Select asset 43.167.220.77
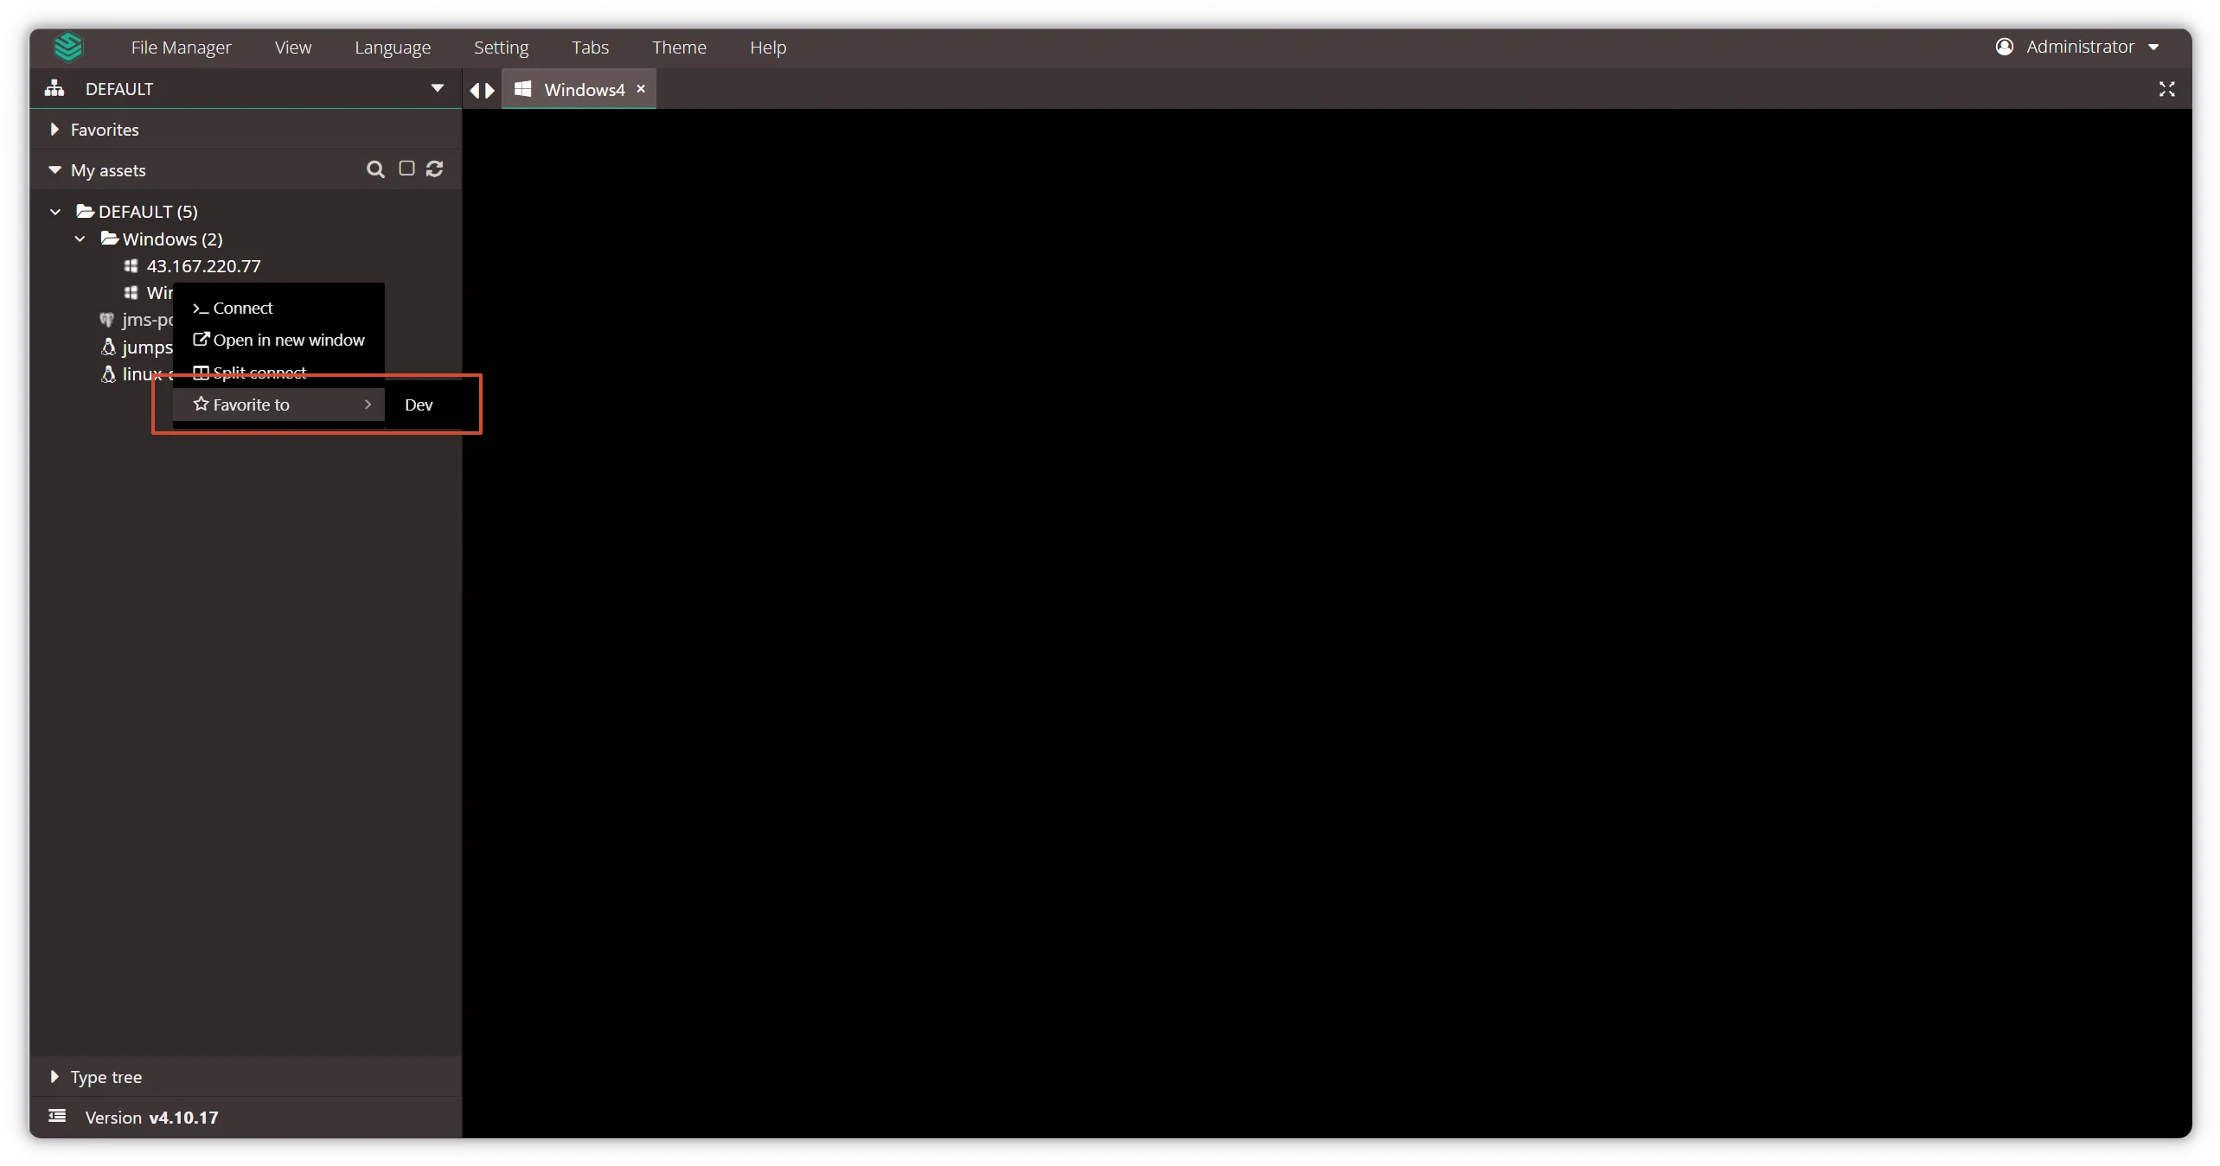 203,266
